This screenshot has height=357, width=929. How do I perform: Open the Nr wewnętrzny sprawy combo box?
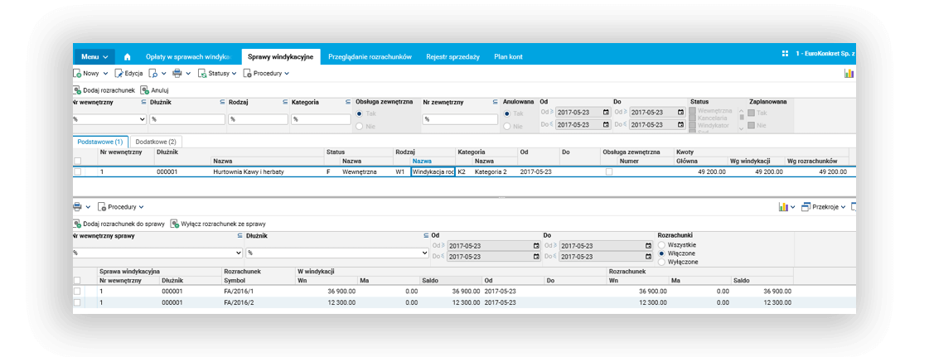click(157, 253)
